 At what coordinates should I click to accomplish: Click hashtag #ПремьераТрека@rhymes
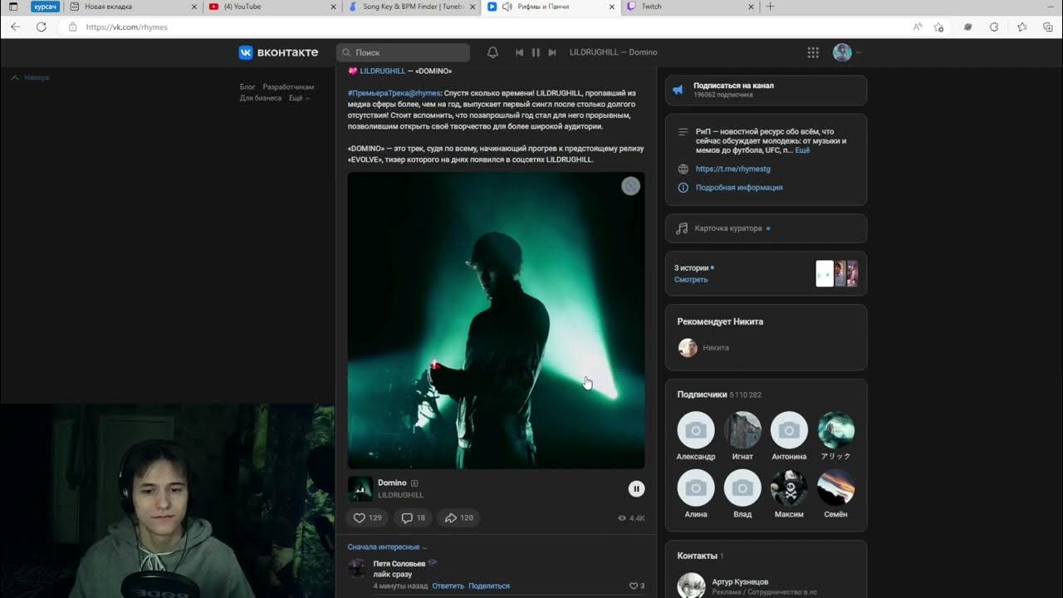[x=394, y=93]
